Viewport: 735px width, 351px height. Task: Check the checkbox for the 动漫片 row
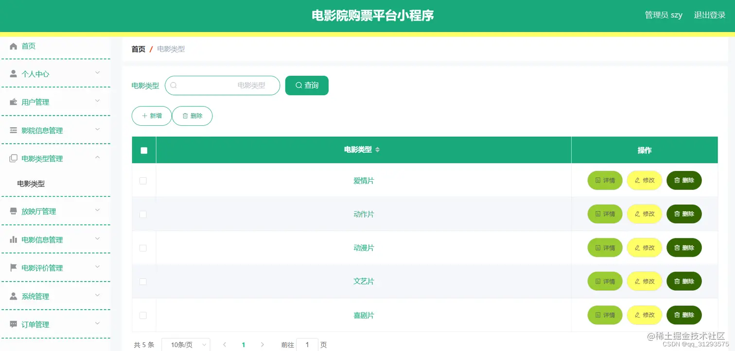tap(143, 248)
